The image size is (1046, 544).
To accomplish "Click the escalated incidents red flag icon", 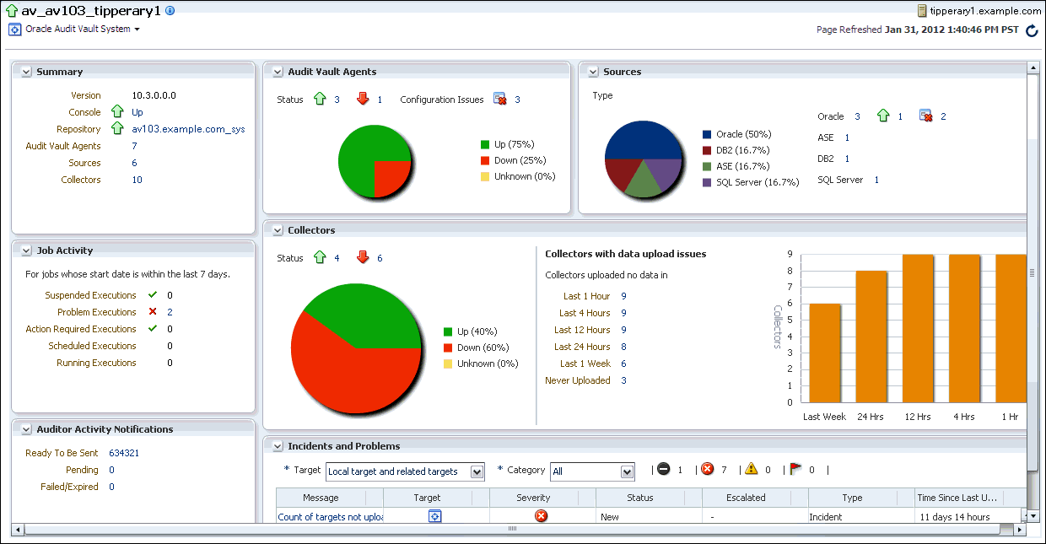I will (x=795, y=470).
